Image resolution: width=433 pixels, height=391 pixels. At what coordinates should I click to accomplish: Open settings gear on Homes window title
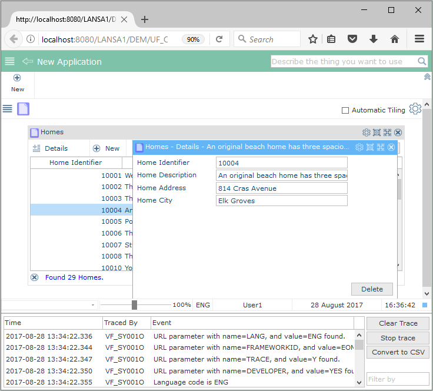367,132
